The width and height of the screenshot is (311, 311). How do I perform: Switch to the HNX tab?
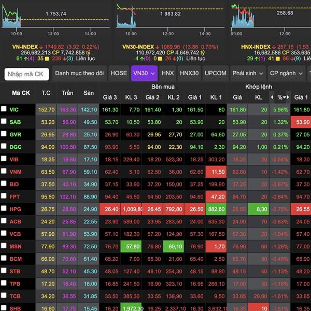coord(167,73)
